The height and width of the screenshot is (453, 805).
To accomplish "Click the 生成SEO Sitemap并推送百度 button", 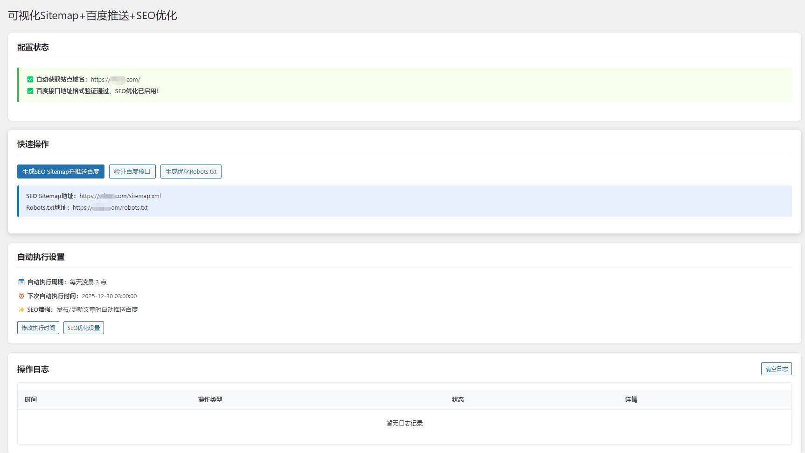I will [x=61, y=172].
